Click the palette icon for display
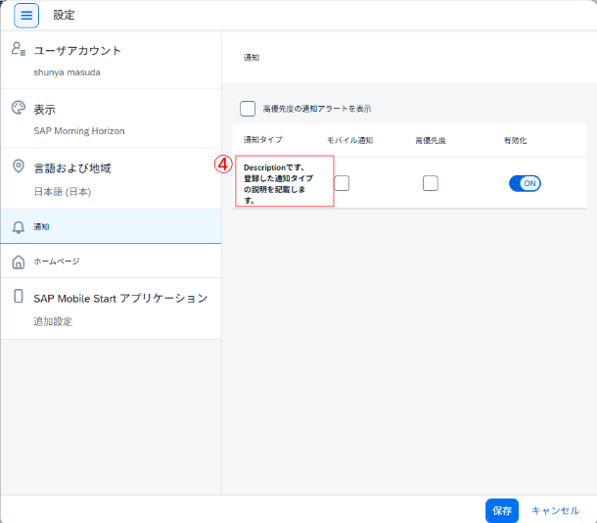The image size is (597, 523). click(x=18, y=109)
